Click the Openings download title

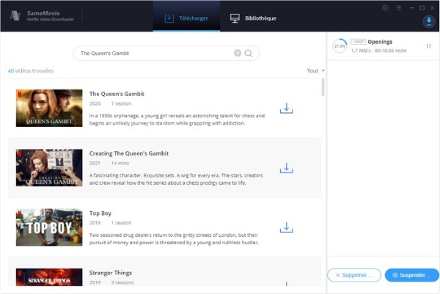pyautogui.click(x=380, y=42)
